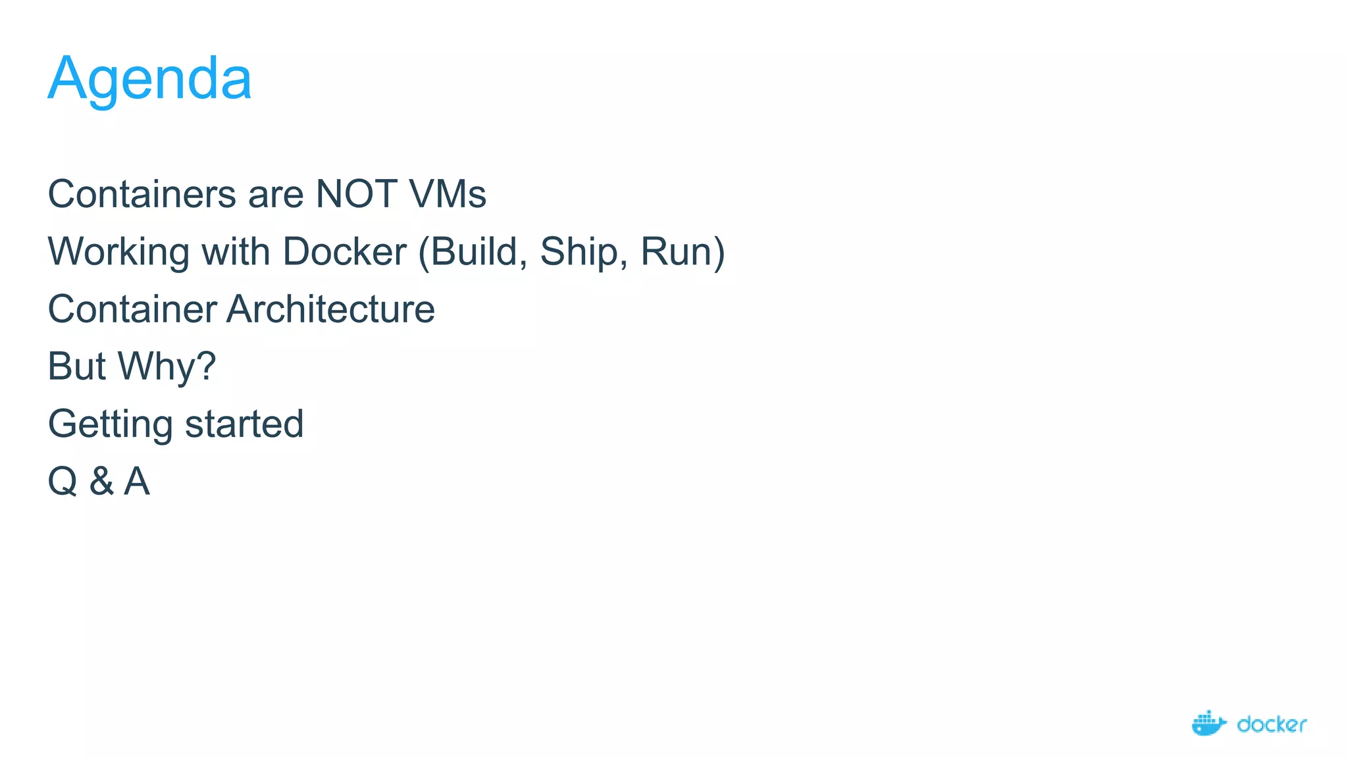Select the 'Q & A' agenda line
The width and height of the screenshot is (1348, 758).
(x=99, y=481)
